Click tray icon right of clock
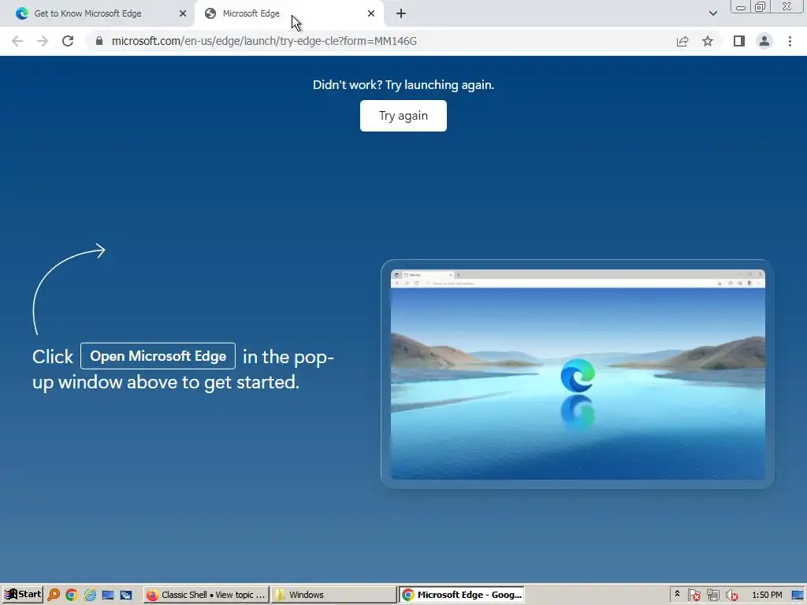The width and height of the screenshot is (807, 605). pos(798,595)
